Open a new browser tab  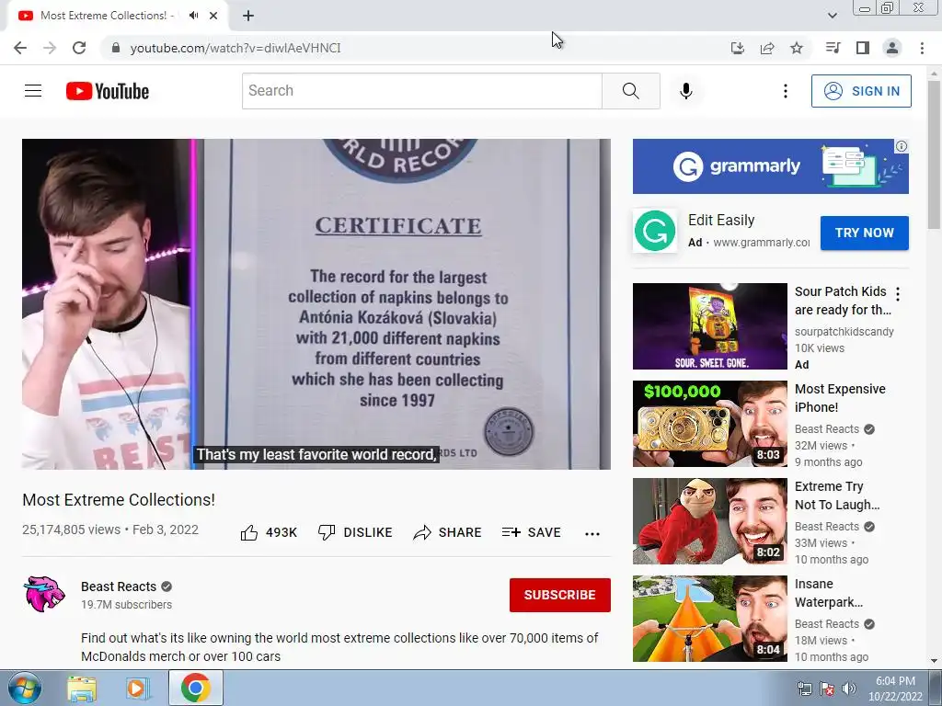[248, 17]
